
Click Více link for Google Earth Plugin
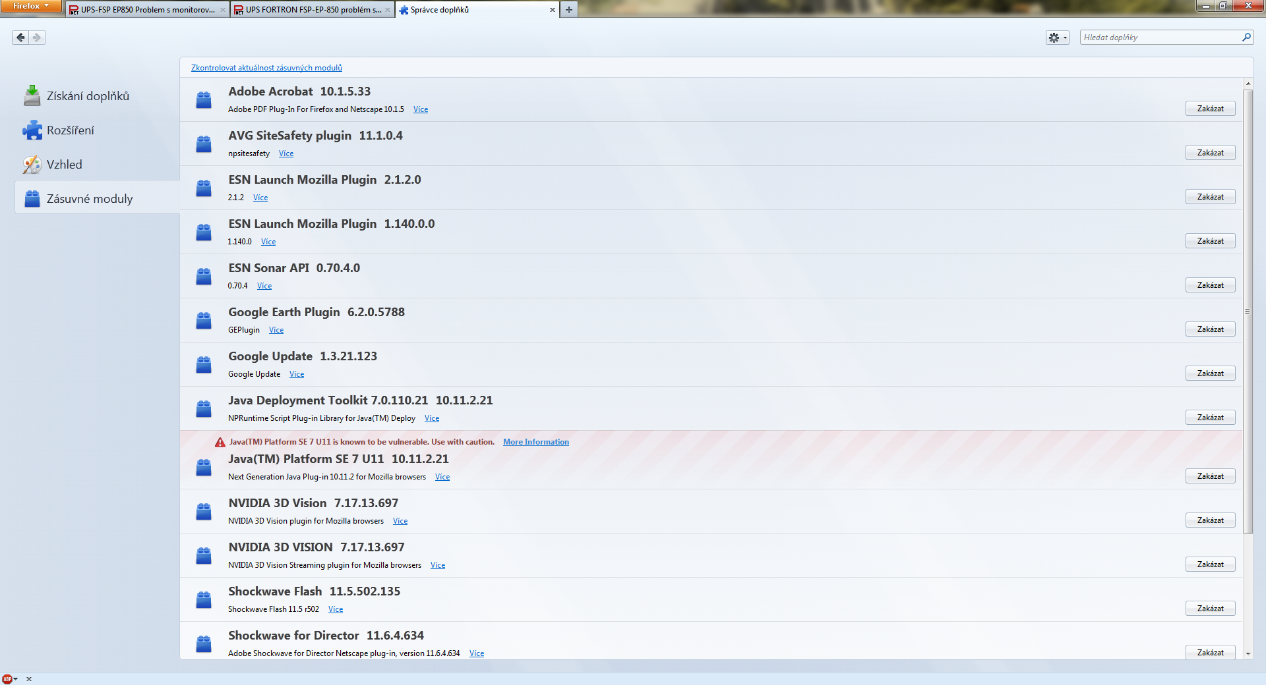click(x=276, y=330)
